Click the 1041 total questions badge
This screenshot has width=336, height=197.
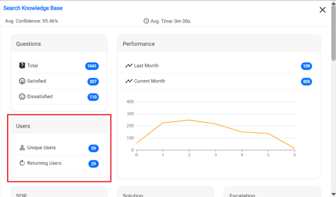92,66
